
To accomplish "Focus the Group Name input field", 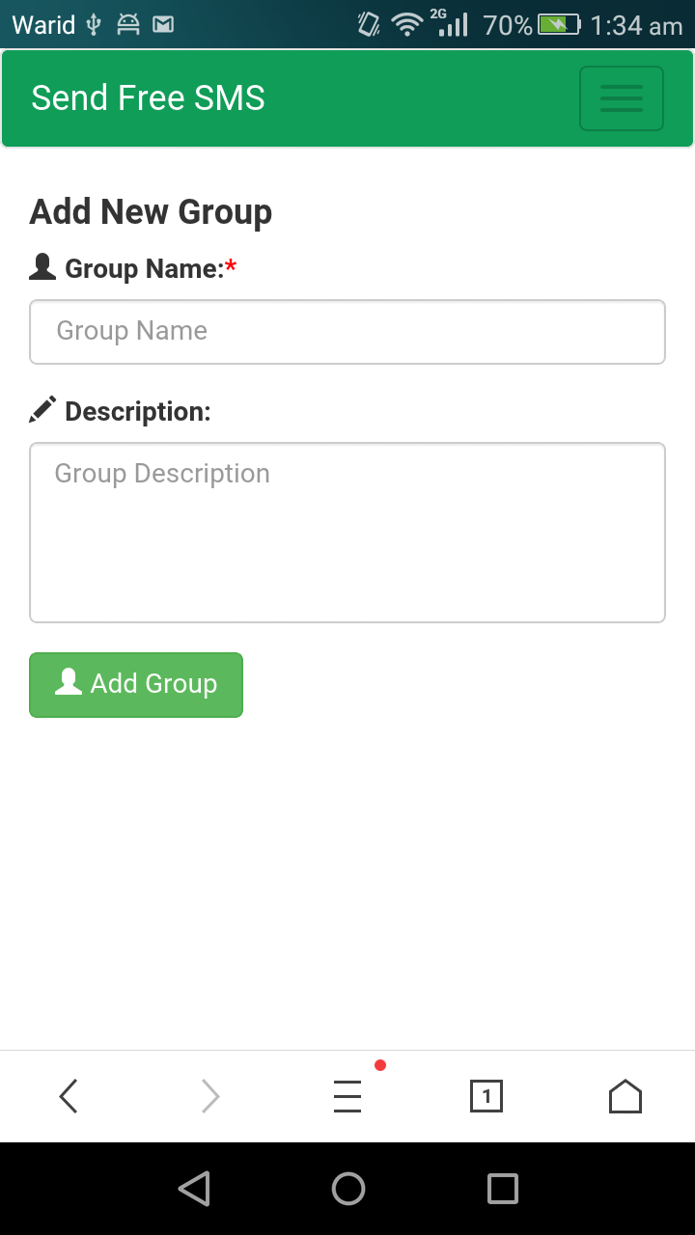I will tap(347, 332).
